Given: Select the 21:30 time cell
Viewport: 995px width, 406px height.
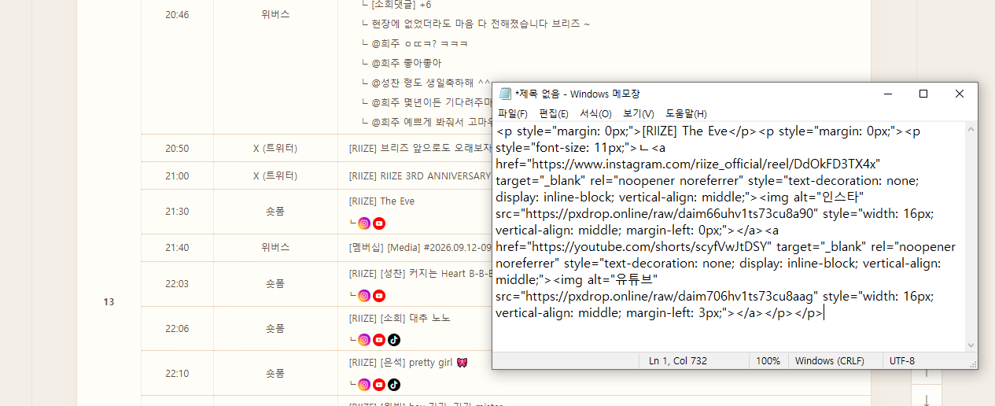Looking at the screenshot, I should pyautogui.click(x=177, y=212).
